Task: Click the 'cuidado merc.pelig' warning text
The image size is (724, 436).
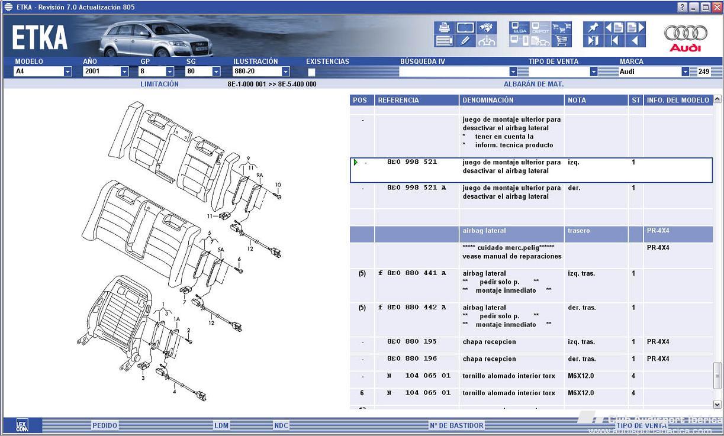Action: (509, 248)
